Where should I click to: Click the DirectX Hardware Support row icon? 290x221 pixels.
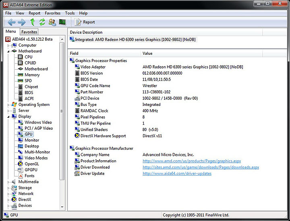77,136
